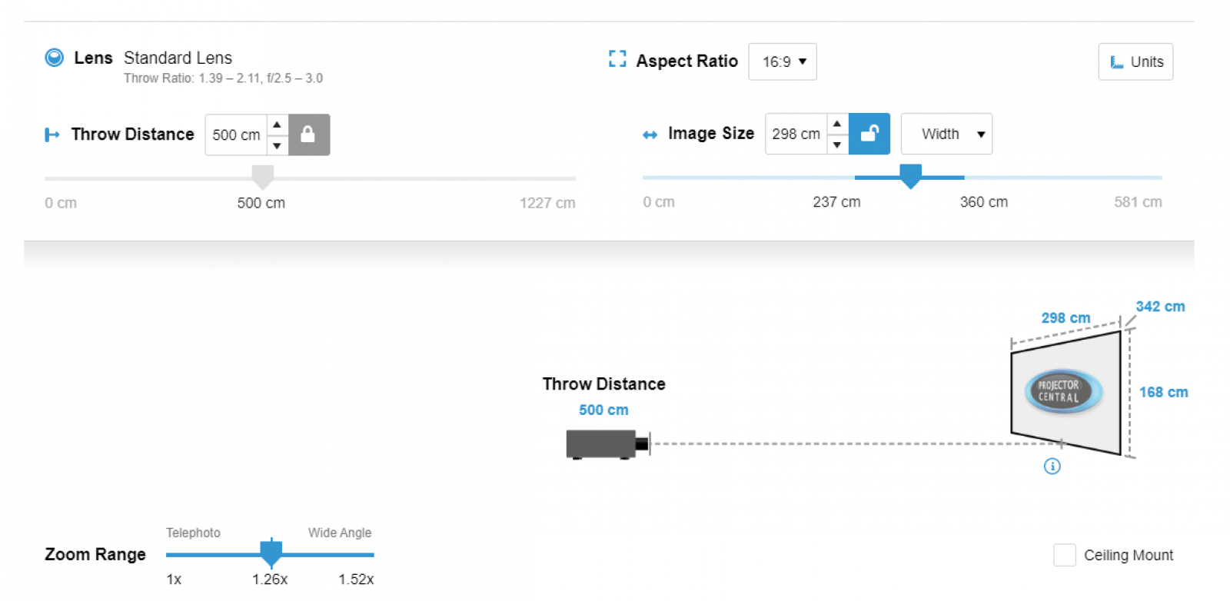Click the Throw Distance 500 cm input field
The width and height of the screenshot is (1230, 601).
pos(236,135)
